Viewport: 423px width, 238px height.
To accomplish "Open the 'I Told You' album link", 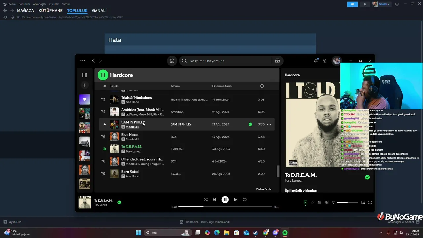I will point(177,149).
